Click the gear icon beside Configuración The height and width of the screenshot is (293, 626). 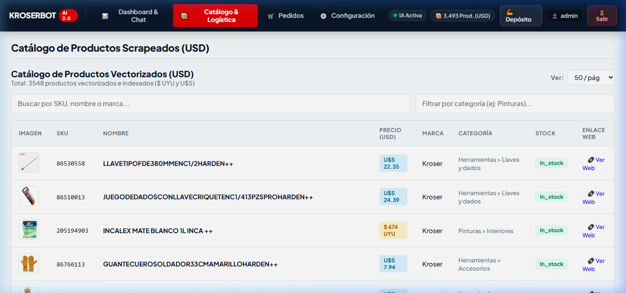(x=324, y=16)
